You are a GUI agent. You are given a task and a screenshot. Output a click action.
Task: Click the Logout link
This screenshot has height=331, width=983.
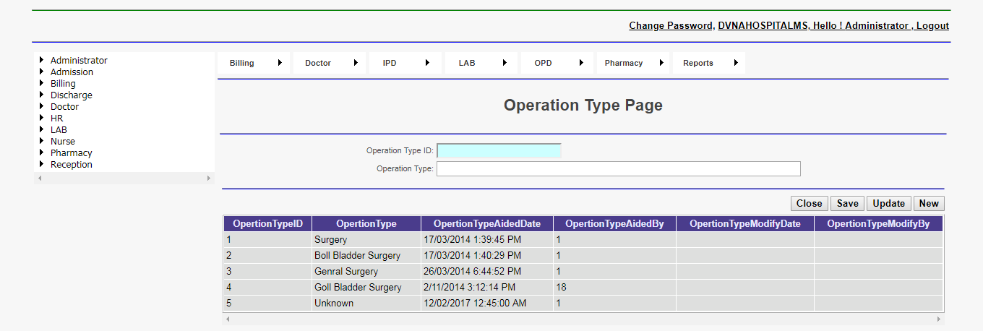pos(932,26)
